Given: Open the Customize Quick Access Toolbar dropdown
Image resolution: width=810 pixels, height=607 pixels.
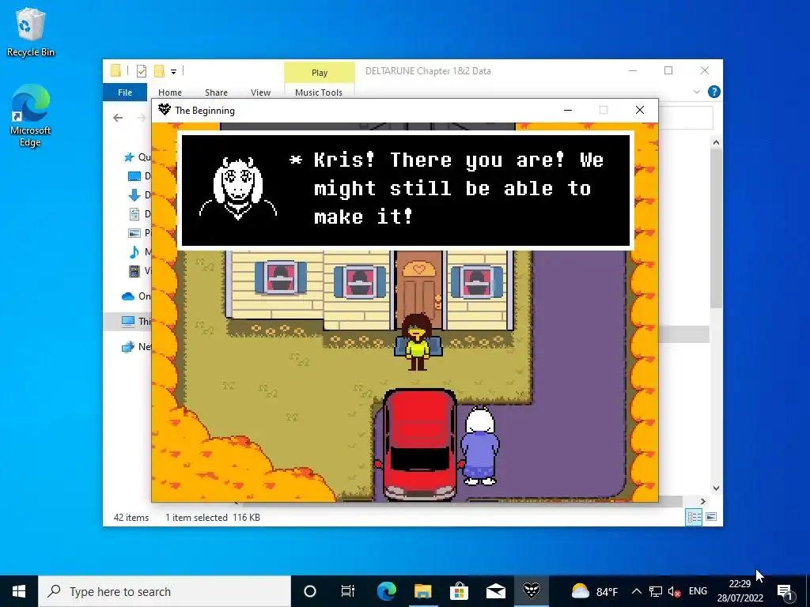Looking at the screenshot, I should (173, 71).
